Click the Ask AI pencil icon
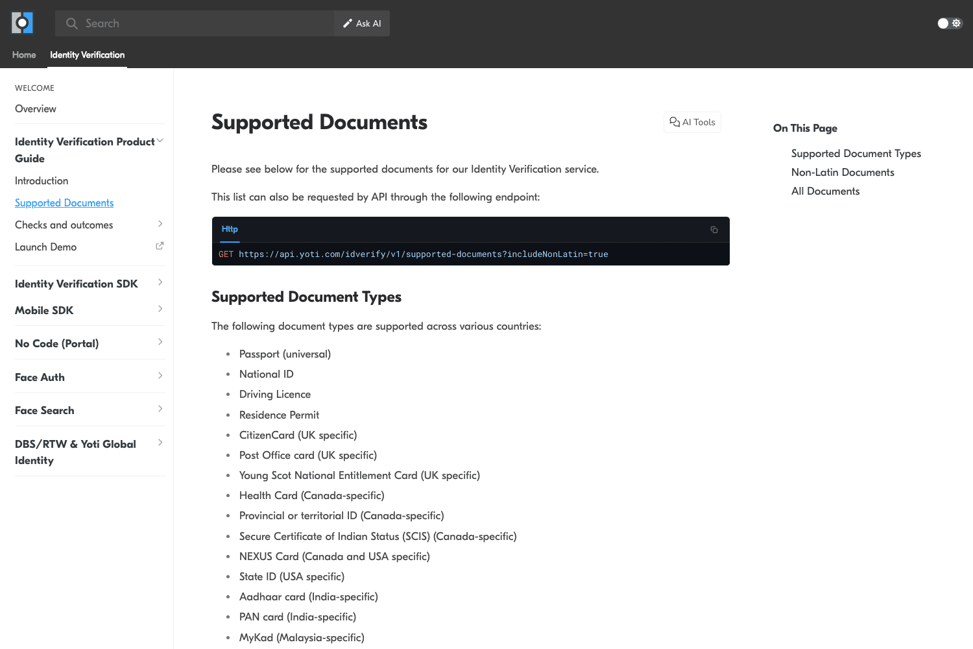This screenshot has width=973, height=649. pyautogui.click(x=348, y=23)
